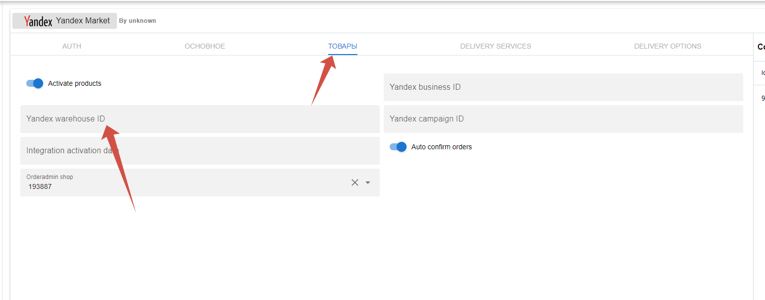
Task: Click the Yandex business ID field
Action: point(563,87)
